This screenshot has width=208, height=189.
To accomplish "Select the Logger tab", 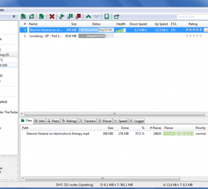I will 137,121.
